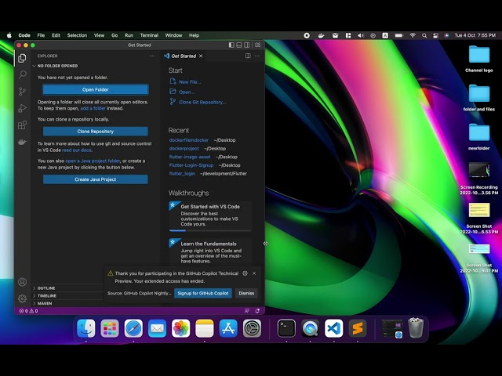Click Spotlight search in menu bar
Viewport: 502px width, 376px height.
[424, 35]
